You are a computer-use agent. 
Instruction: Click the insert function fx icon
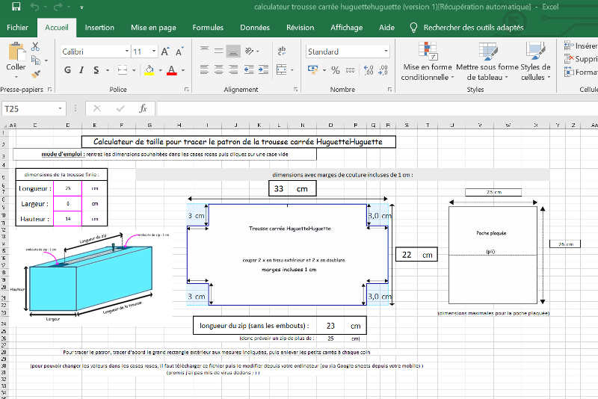pos(143,108)
